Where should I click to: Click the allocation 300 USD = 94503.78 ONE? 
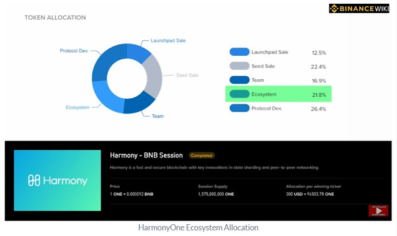tap(310, 194)
